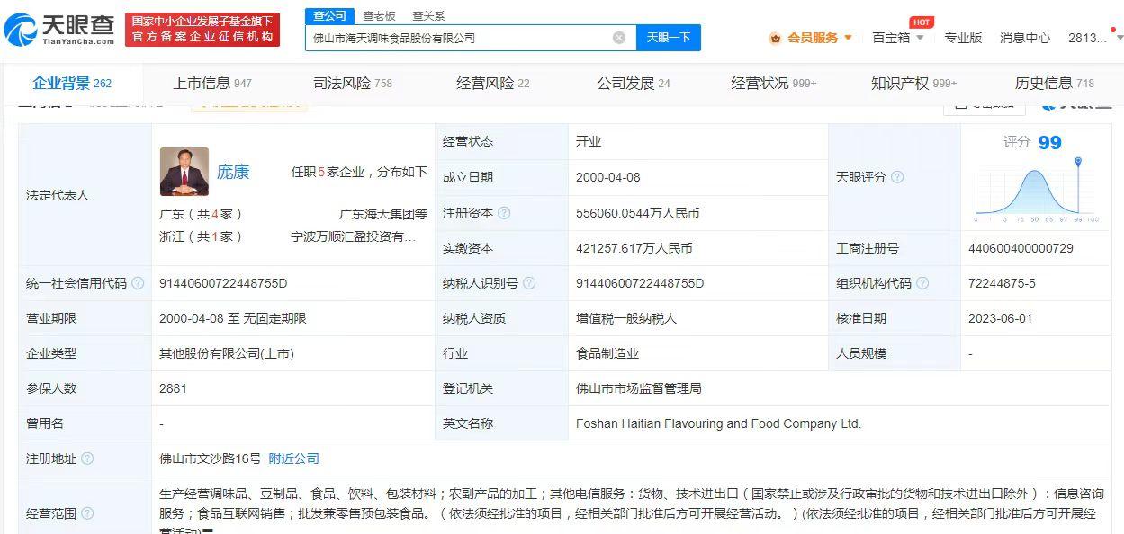The width and height of the screenshot is (1124, 534).
Task: Click the help icon next to 统一社会信用代码
Action: click(x=138, y=283)
